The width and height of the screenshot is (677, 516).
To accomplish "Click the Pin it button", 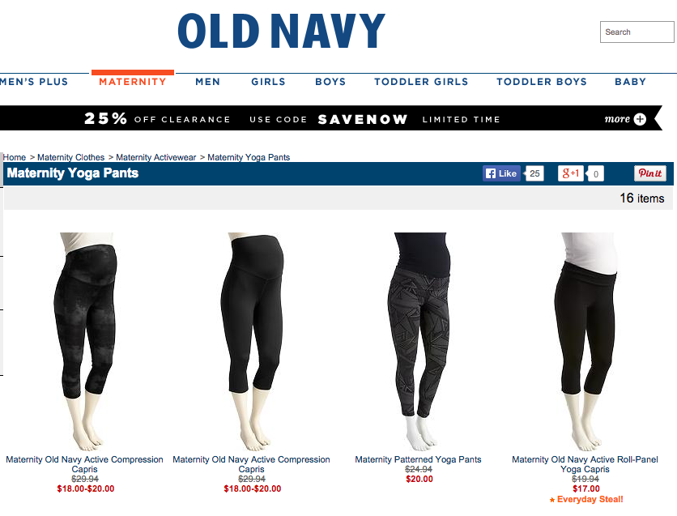I will pyautogui.click(x=649, y=173).
